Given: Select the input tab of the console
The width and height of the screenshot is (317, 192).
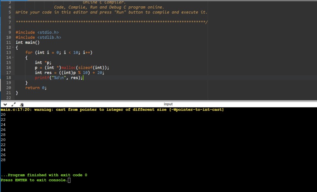Looking at the screenshot, I should (x=168, y=104).
